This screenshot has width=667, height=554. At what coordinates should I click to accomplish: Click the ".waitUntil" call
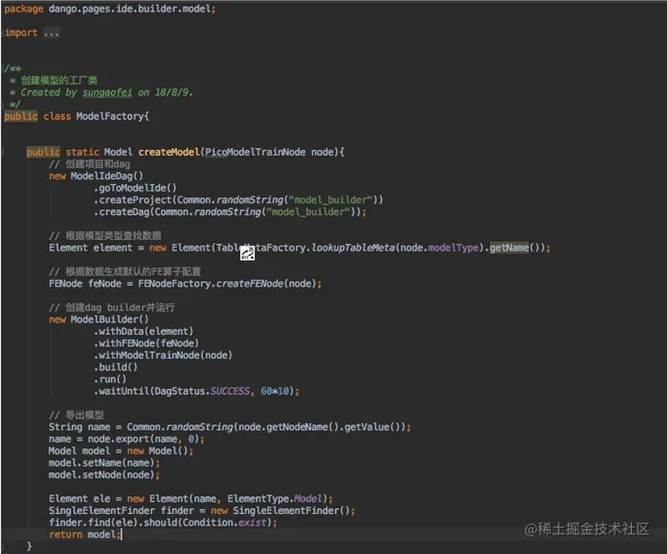121,391
